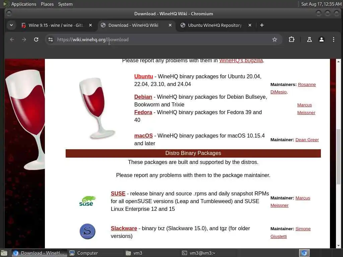The width and height of the screenshot is (343, 257).
Task: Open the Places menu
Action: coord(47,4)
